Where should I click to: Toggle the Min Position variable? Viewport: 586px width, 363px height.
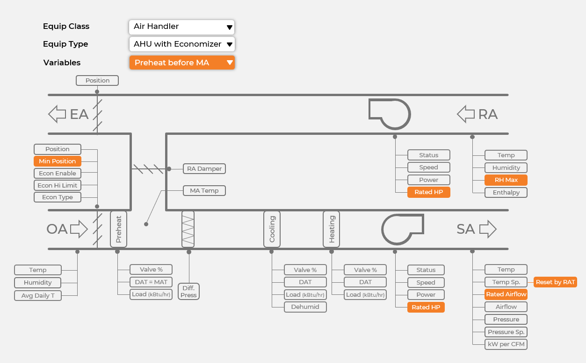click(57, 161)
